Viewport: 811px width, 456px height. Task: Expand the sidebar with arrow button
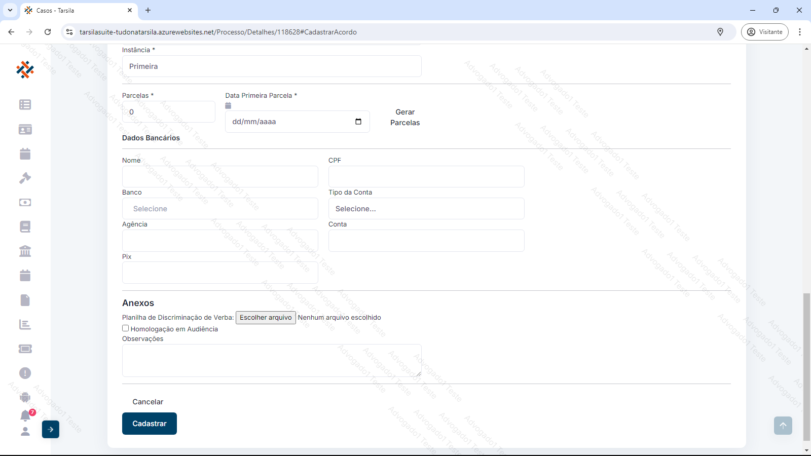51,429
